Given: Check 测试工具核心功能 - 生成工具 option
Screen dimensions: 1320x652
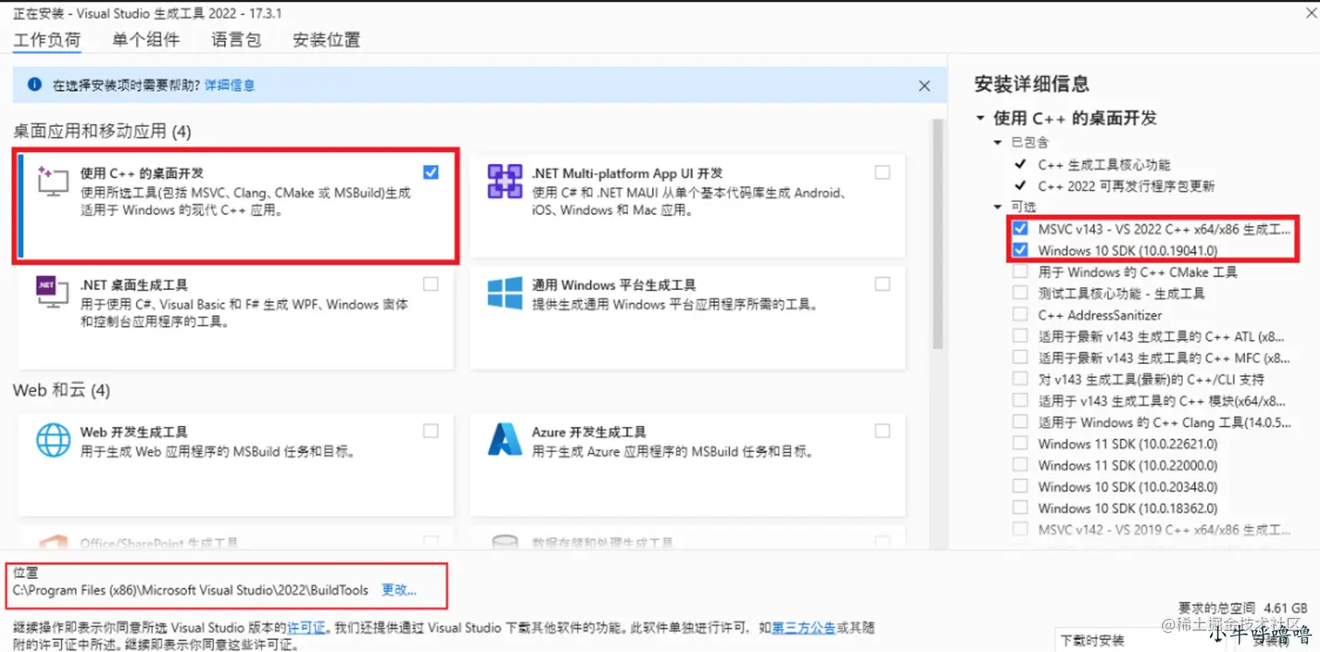Looking at the screenshot, I should click(1020, 293).
